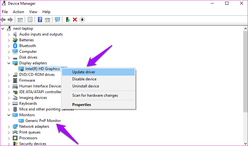The image size is (248, 146).
Task: Expand the Processors category
Action: (9, 138)
